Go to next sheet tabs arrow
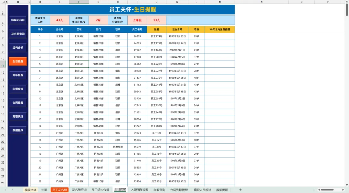Viewport: 349px width, 193px height. click(12, 190)
